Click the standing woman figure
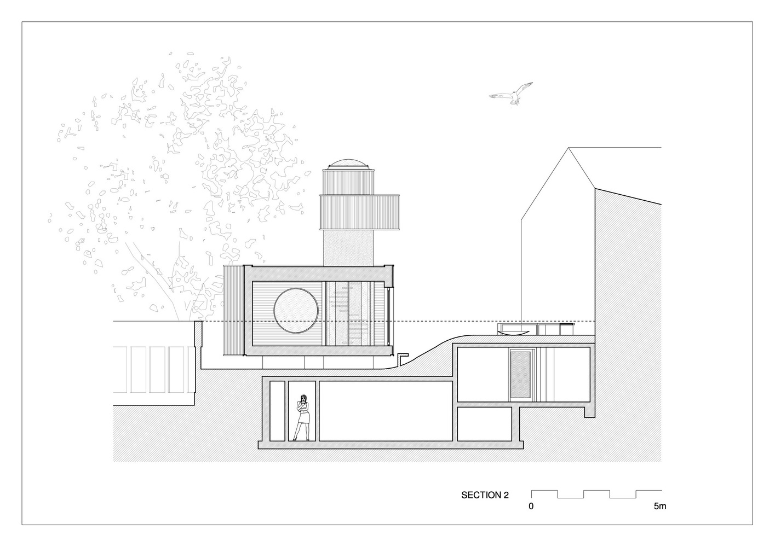Image resolution: width=775 pixels, height=547 pixels. pos(302,417)
